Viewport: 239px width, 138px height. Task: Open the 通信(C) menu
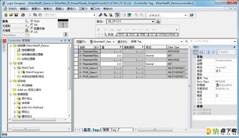(x=71, y=9)
